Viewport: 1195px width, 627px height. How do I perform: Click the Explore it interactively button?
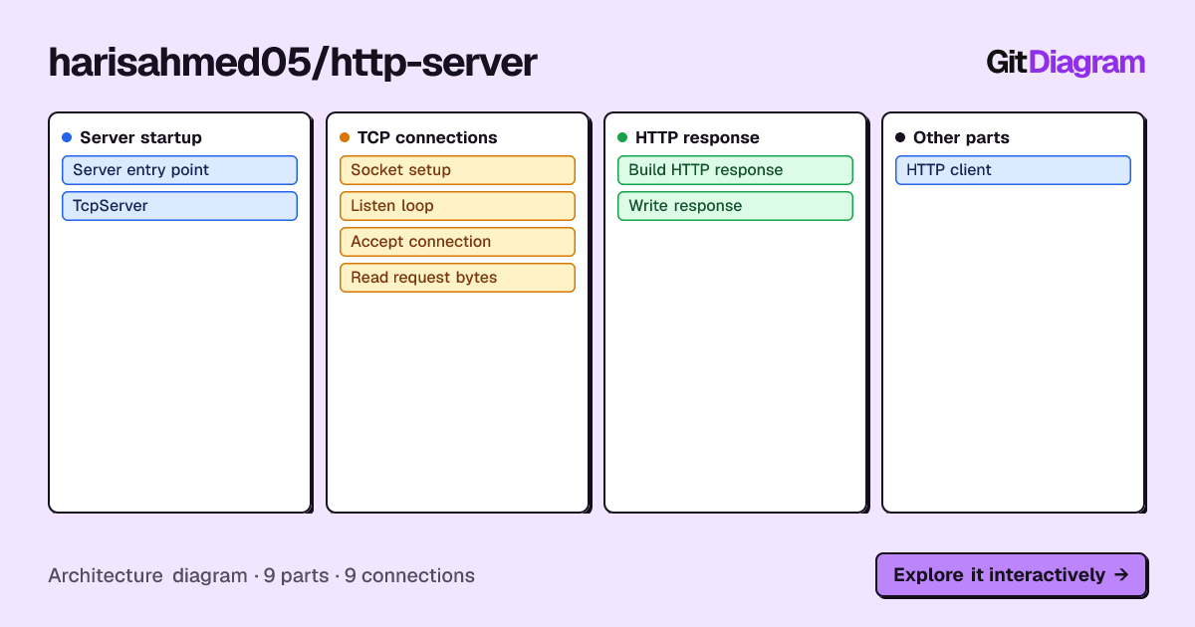click(x=1011, y=574)
